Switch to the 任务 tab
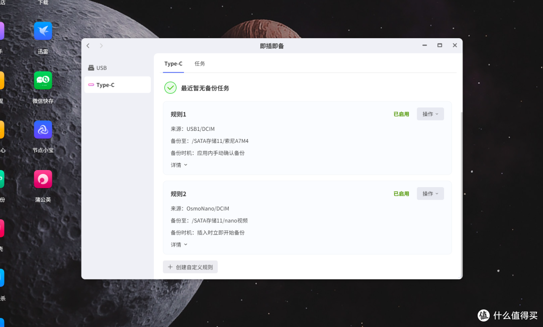Screen dimensions: 543x327 200,64
